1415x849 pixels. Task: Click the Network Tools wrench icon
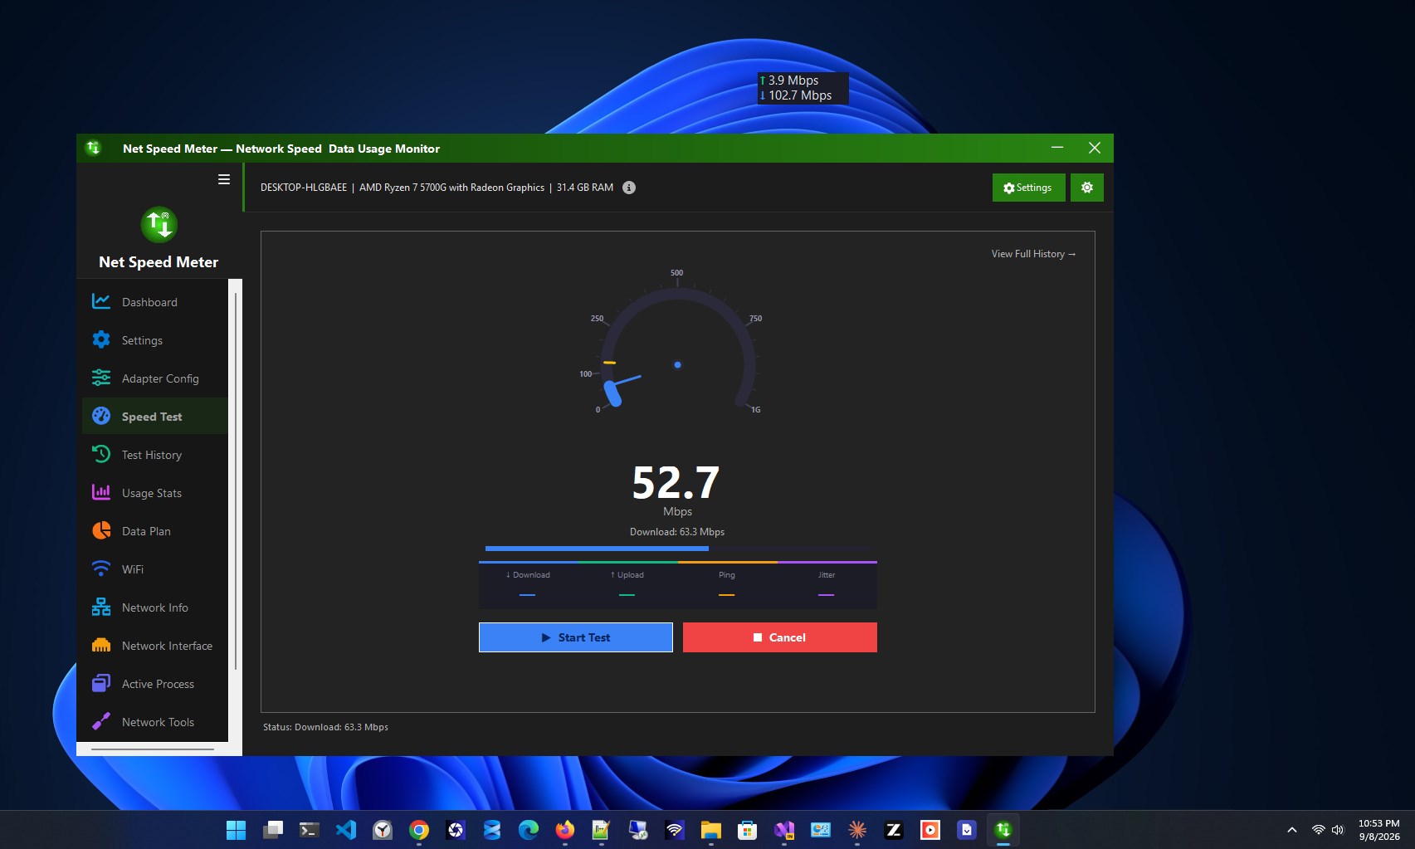click(x=101, y=721)
